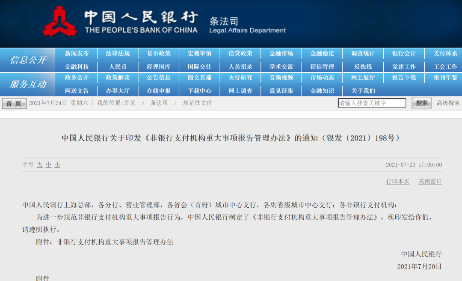This screenshot has width=462, height=281.
Task: Set font size to 大
Action: 39,165
